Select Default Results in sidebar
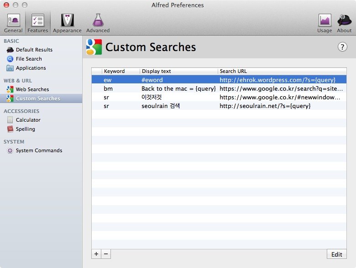This screenshot has height=268, width=356. click(34, 50)
